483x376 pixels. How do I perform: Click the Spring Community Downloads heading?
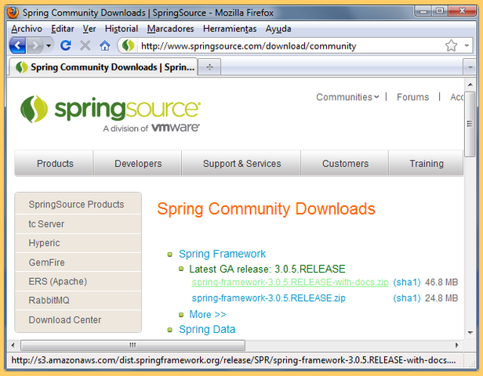pyautogui.click(x=266, y=209)
